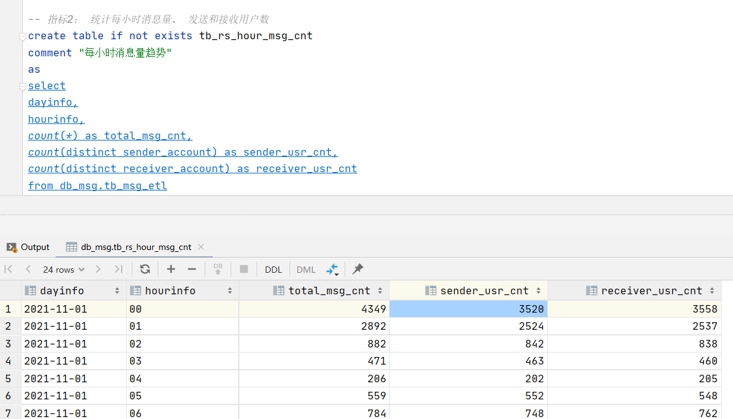Click the comment string 每小时消息量趋势
The height and width of the screenshot is (419, 733).
125,53
